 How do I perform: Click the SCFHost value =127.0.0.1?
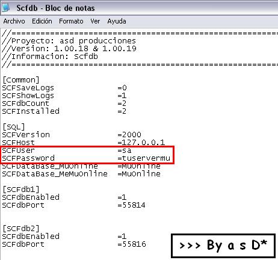(141, 143)
